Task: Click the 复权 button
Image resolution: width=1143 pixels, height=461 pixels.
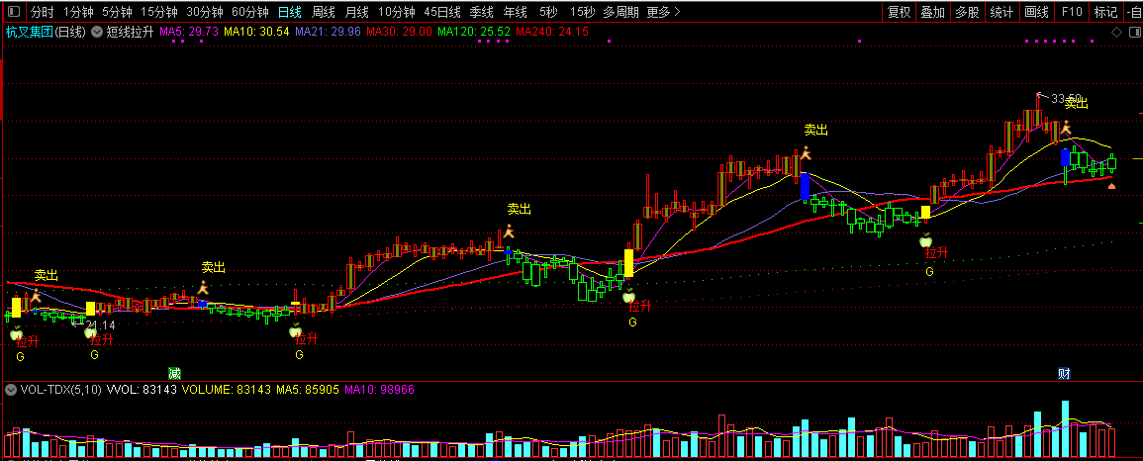Action: click(x=899, y=12)
